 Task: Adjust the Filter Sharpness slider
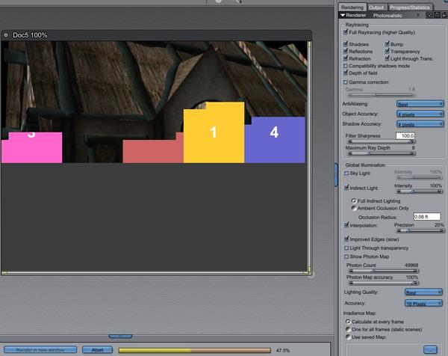coord(382,141)
